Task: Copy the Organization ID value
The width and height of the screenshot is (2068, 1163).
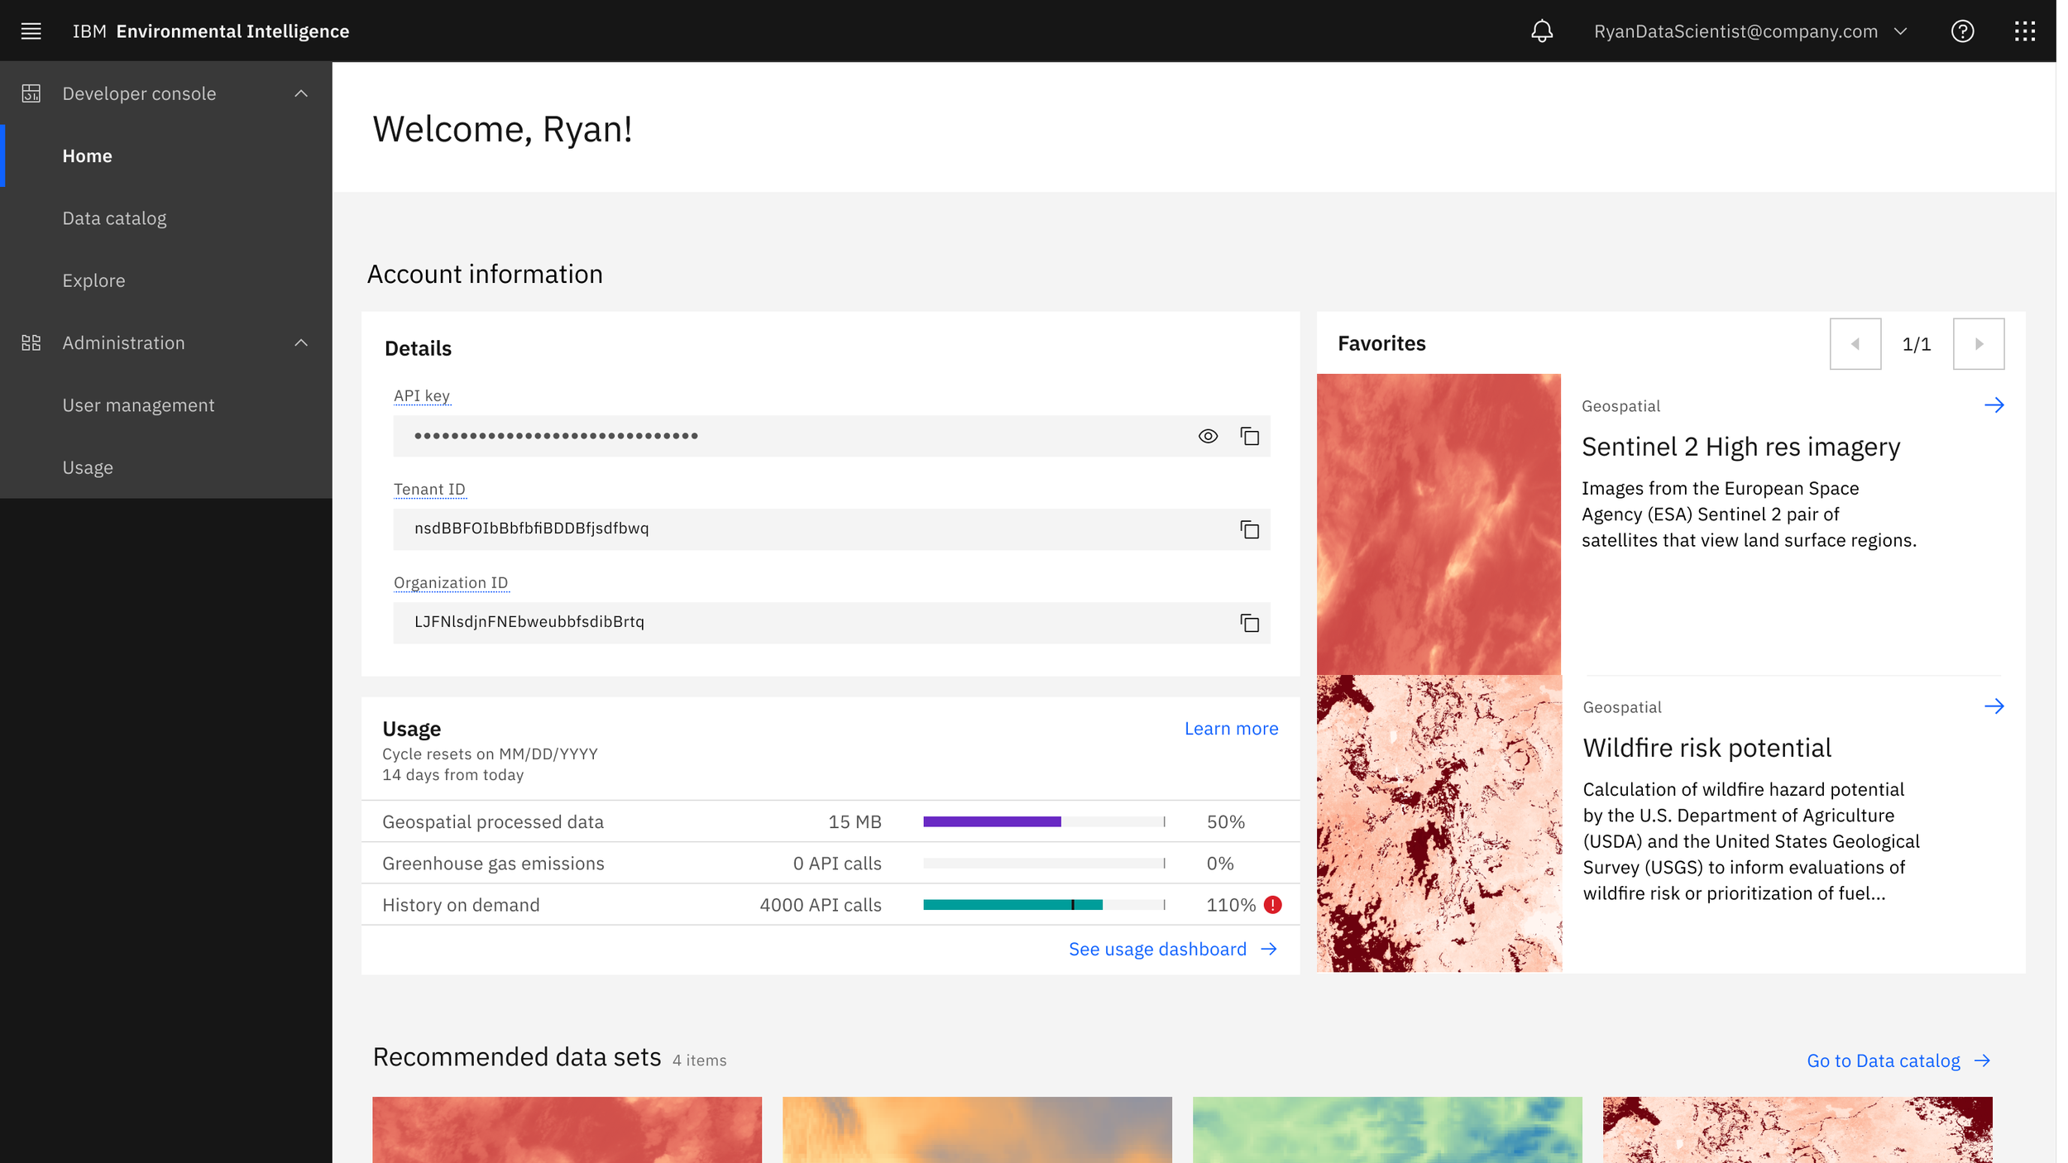Action: pyautogui.click(x=1249, y=623)
